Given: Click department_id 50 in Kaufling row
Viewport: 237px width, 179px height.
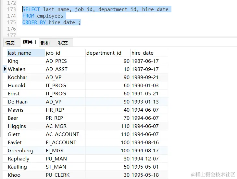Looking at the screenshot, I should (x=108, y=167).
